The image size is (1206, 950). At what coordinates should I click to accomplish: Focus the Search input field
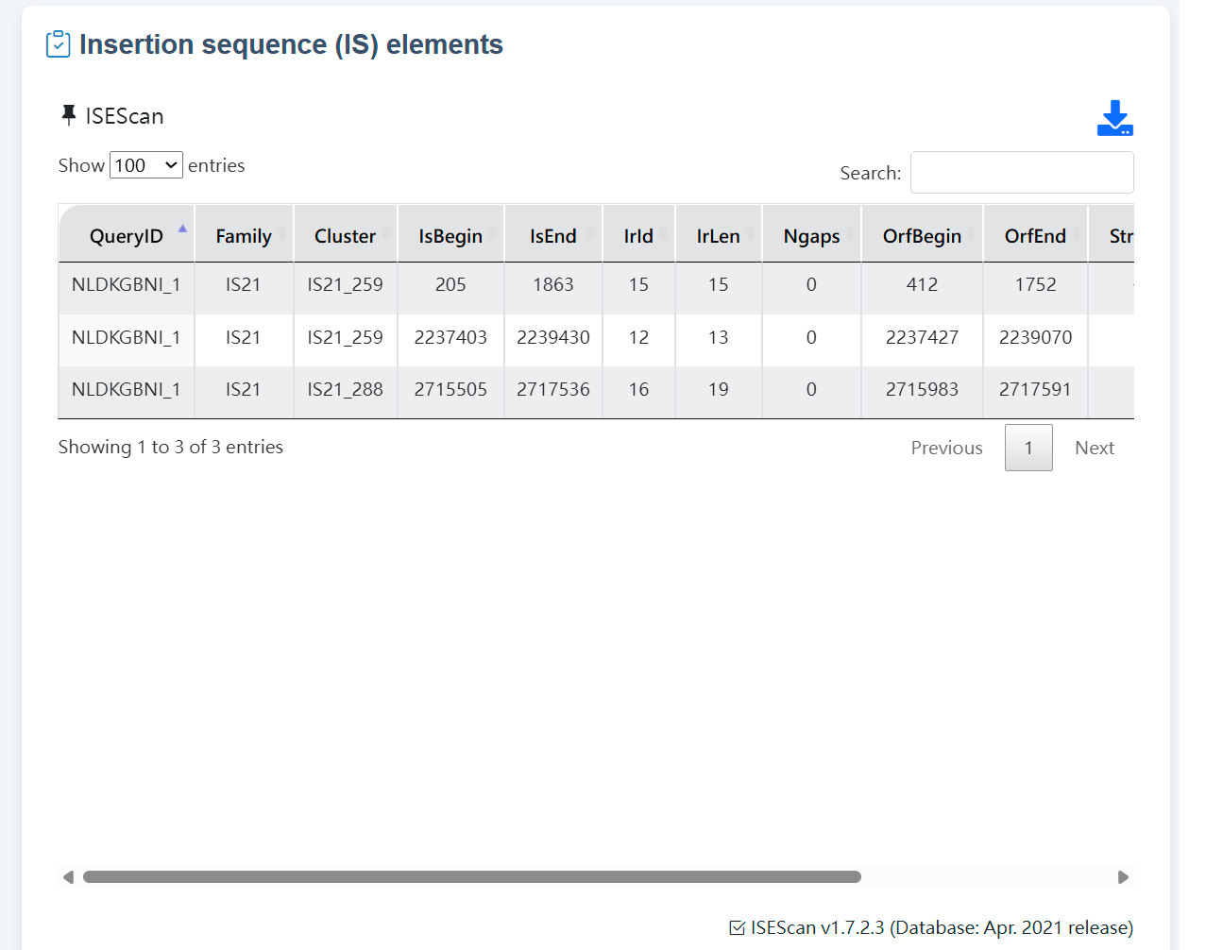(x=1022, y=173)
